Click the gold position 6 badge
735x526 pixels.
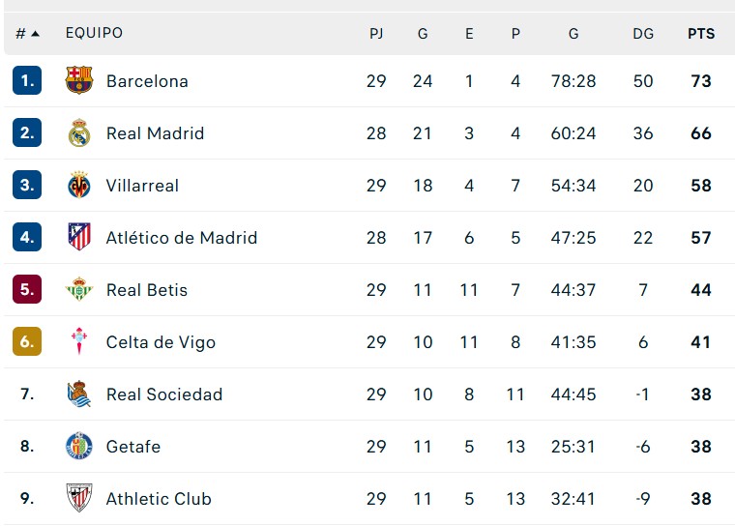[x=27, y=342]
